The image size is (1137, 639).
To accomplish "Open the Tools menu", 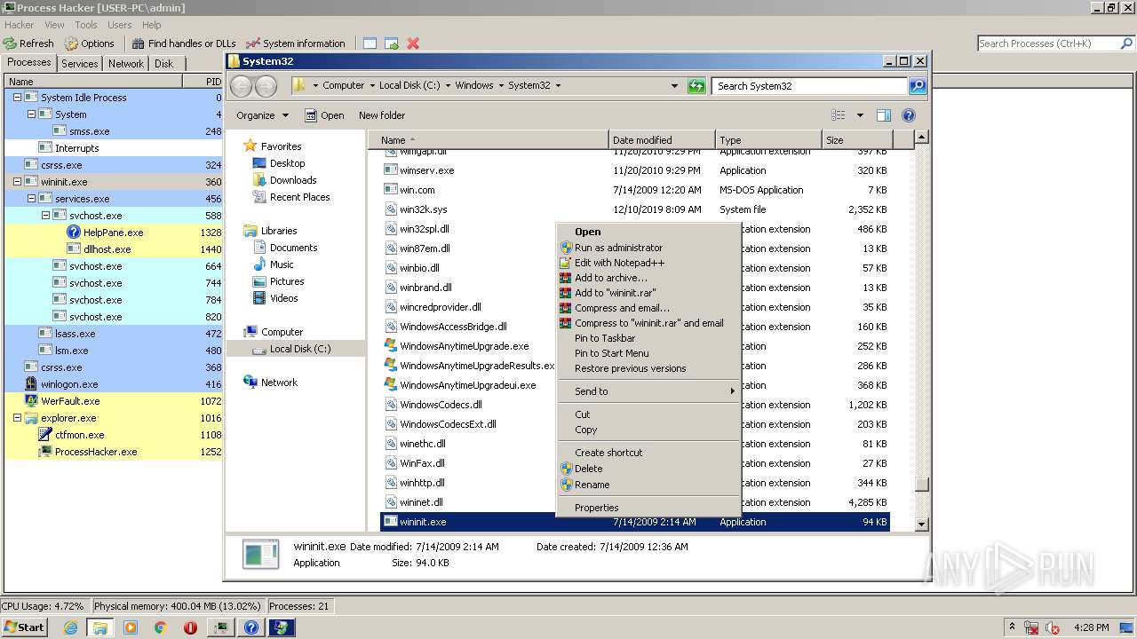I will pyautogui.click(x=86, y=25).
